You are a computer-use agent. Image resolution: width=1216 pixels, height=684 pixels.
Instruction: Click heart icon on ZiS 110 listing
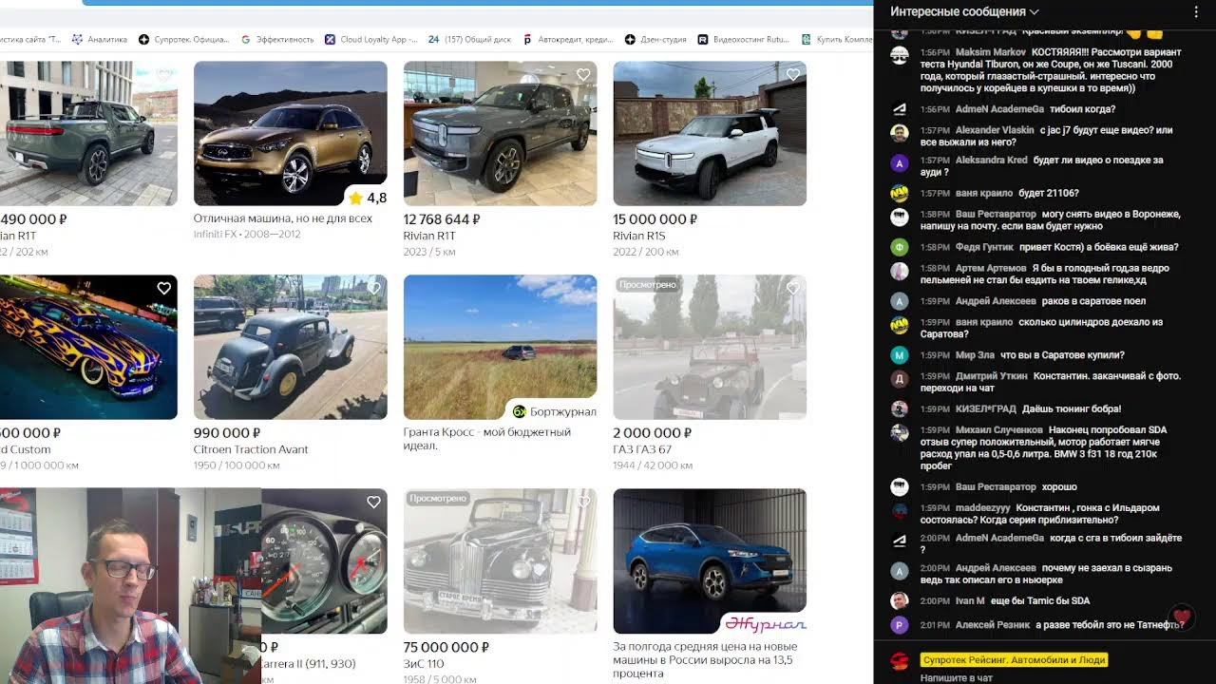point(583,503)
